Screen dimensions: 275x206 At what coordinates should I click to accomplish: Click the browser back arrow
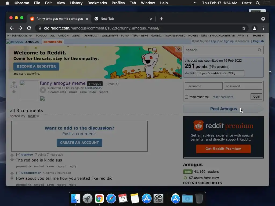12,28
